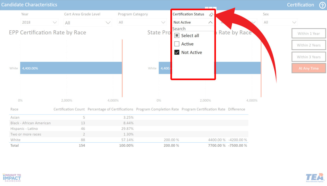Screen dimensions: 327x186
Task: Click the At Any Time button
Action: tap(309, 68)
